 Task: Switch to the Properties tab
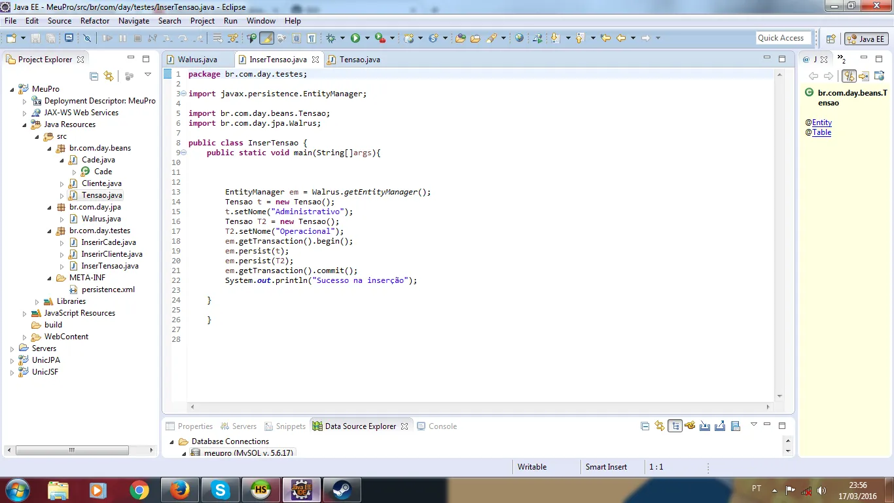189,426
